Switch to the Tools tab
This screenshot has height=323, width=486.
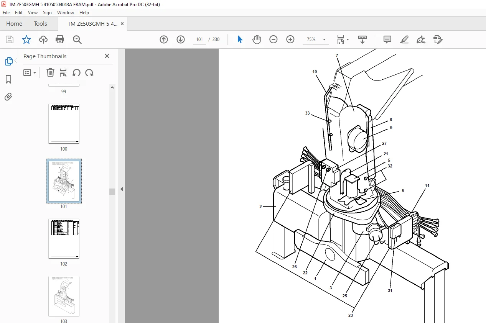tap(40, 24)
